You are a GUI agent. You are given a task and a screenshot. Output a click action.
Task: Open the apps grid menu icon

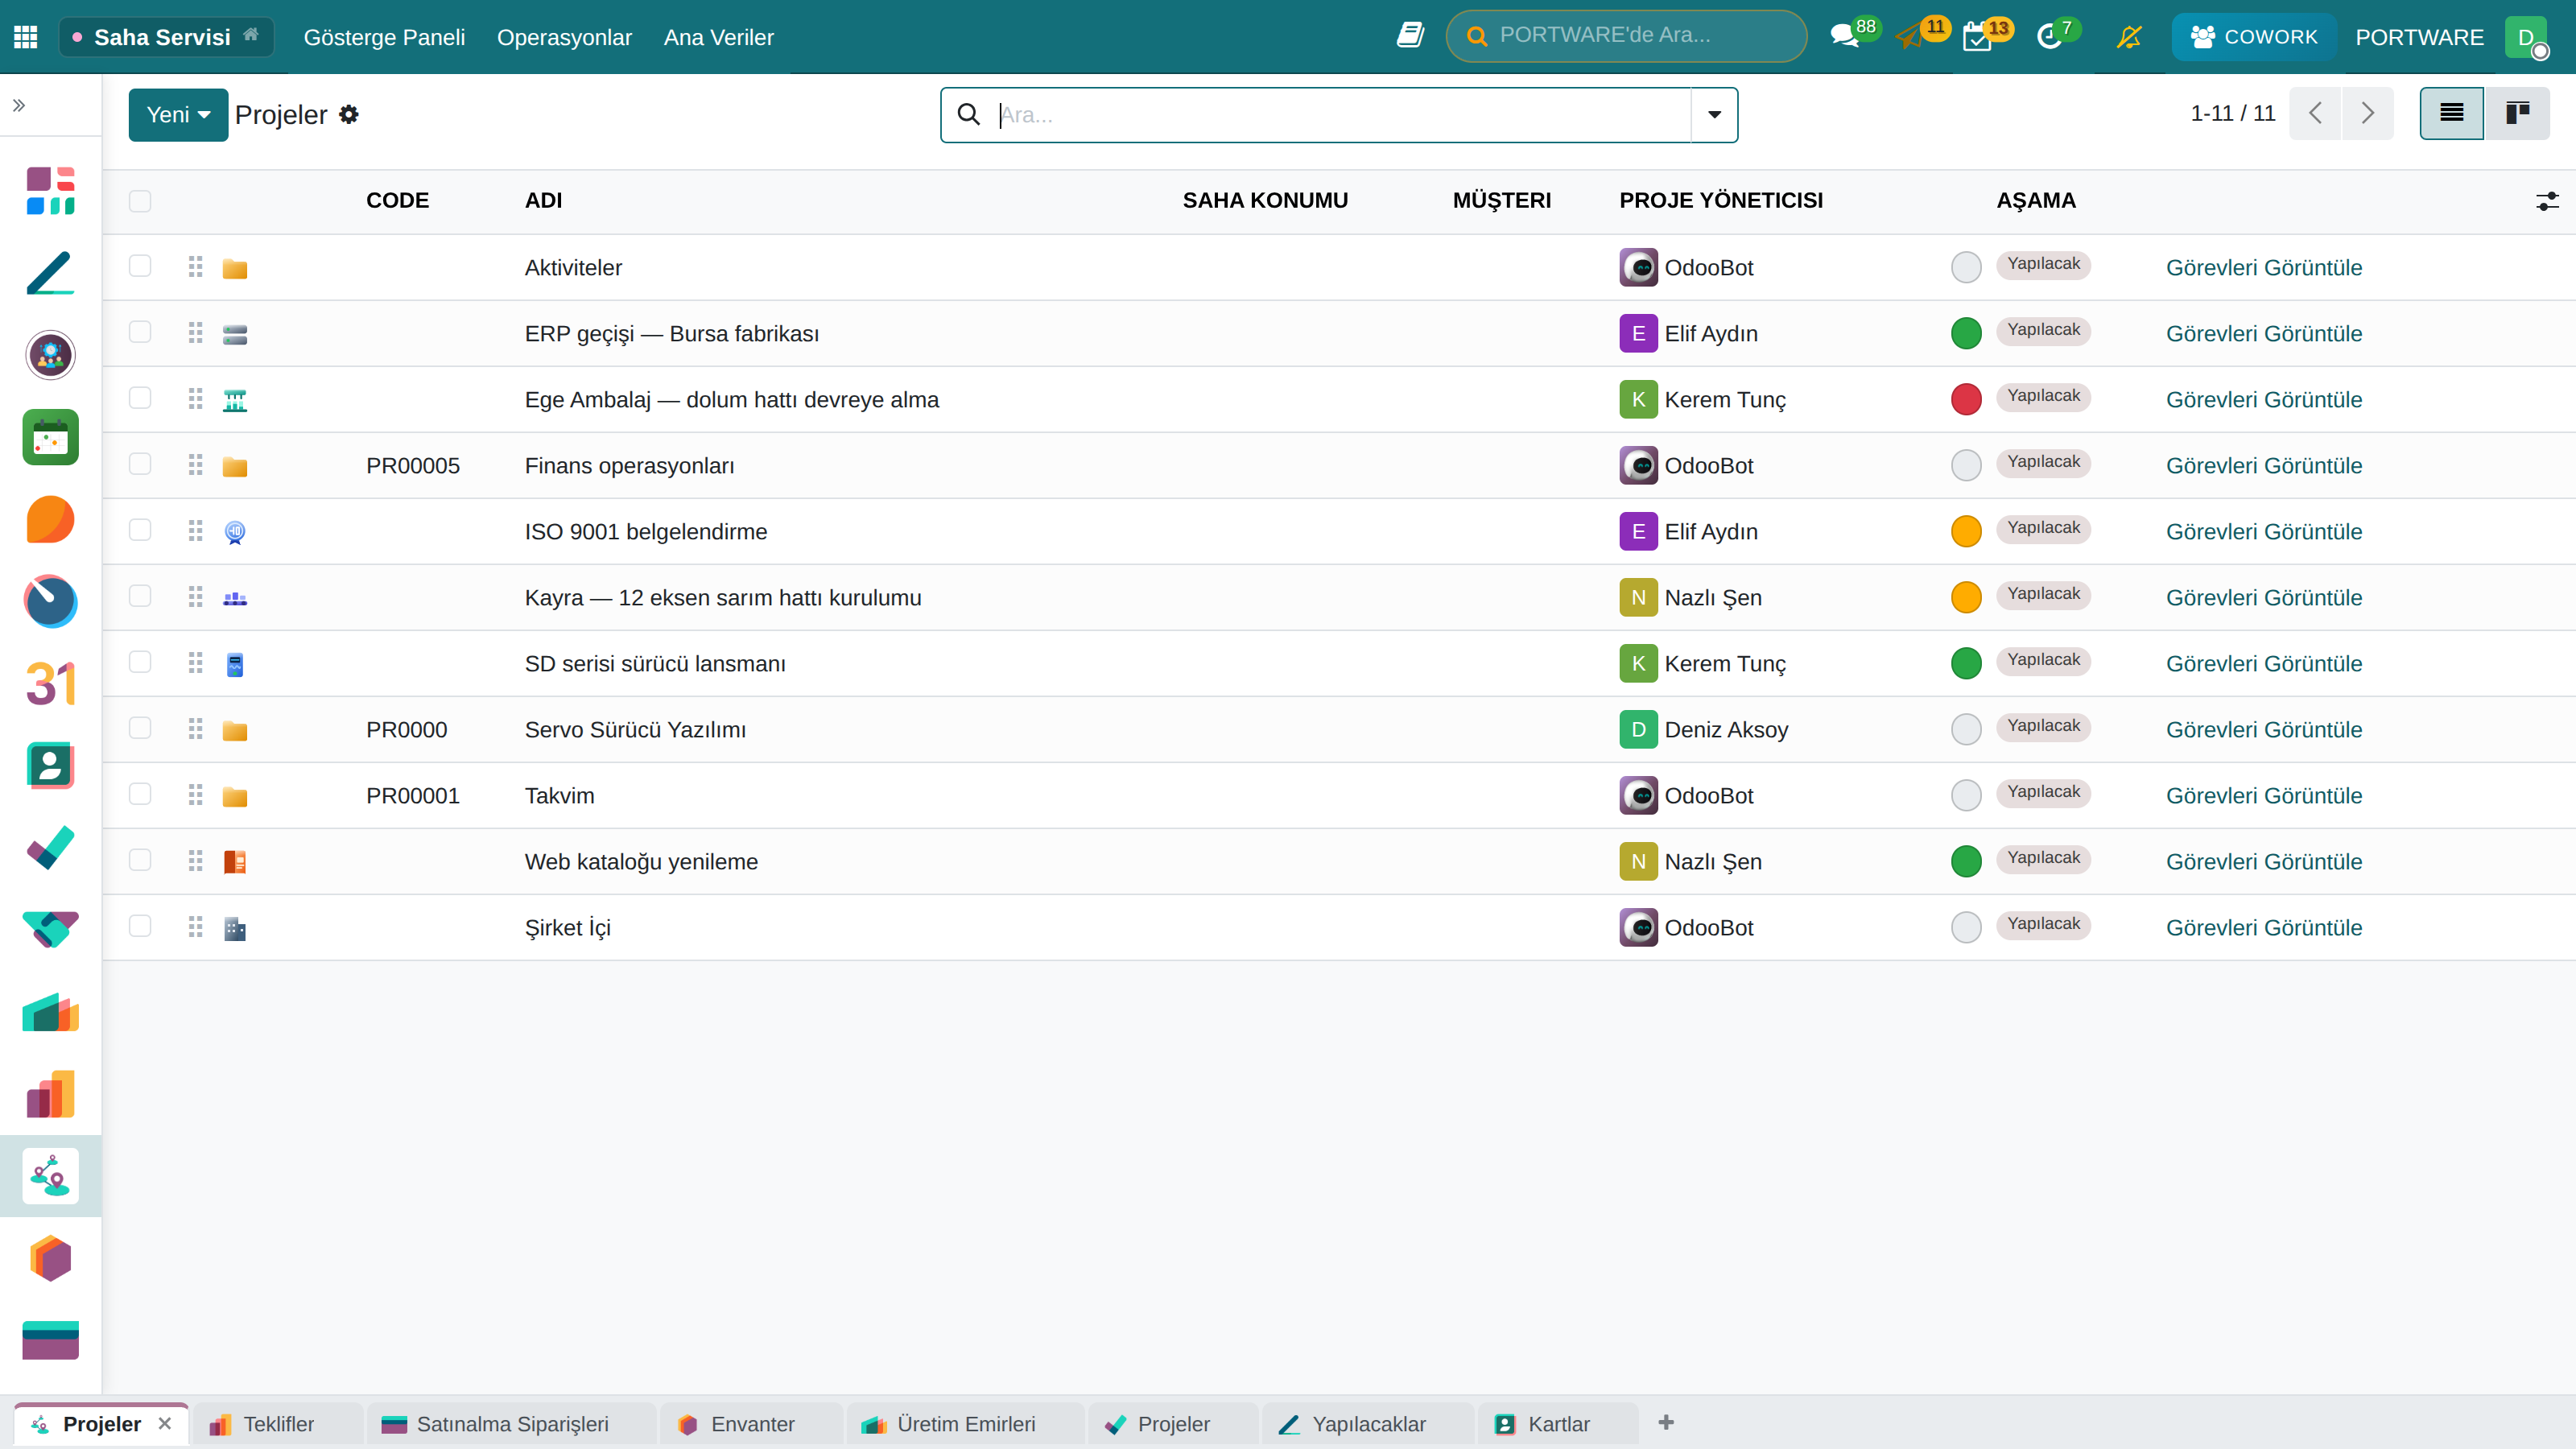[x=26, y=37]
